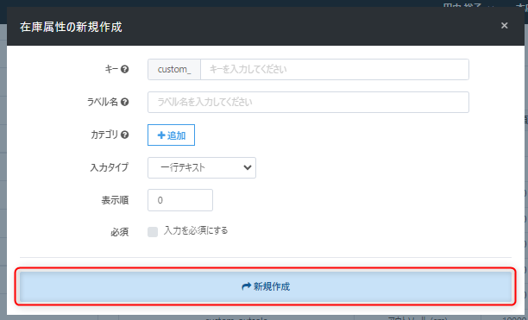Click the custom_ prefix label

click(174, 69)
